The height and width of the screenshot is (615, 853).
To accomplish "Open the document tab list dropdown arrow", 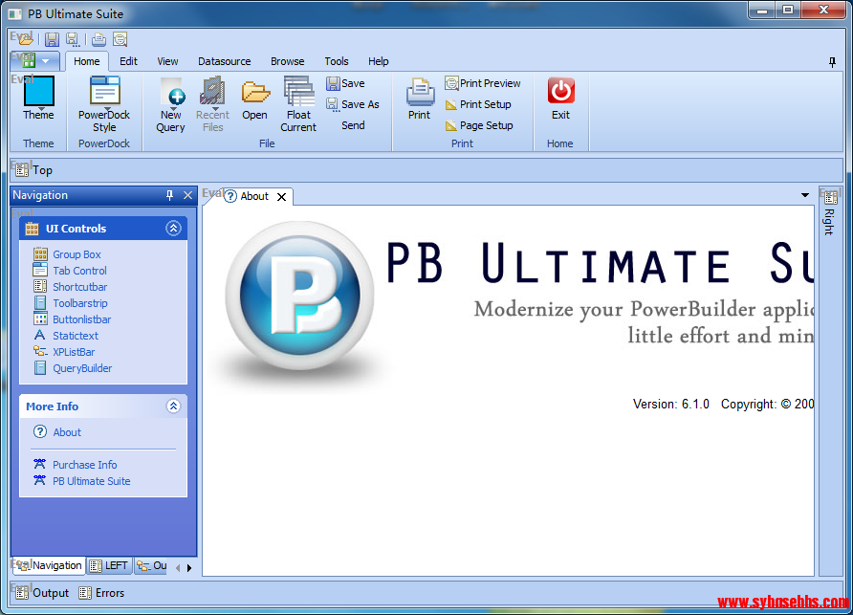I will coord(805,195).
